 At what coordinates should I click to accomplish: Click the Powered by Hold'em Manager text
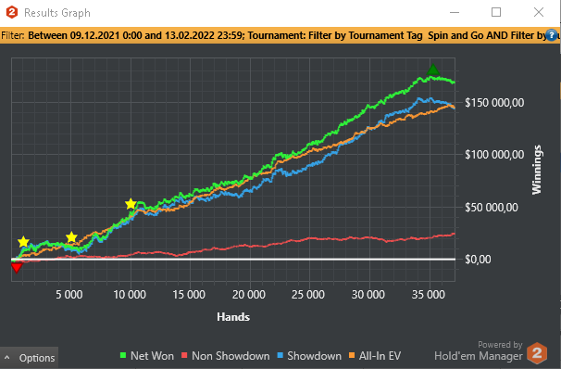click(479, 350)
